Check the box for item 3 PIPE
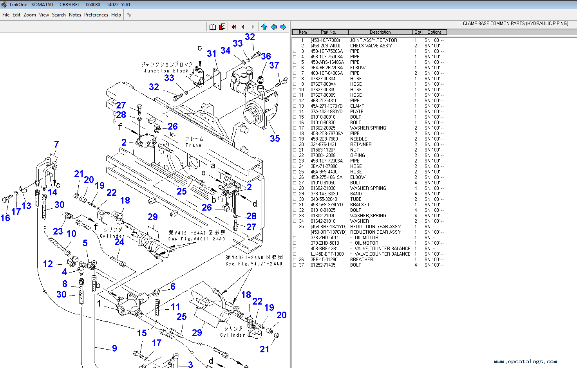This screenshot has height=368, width=577. [295, 51]
